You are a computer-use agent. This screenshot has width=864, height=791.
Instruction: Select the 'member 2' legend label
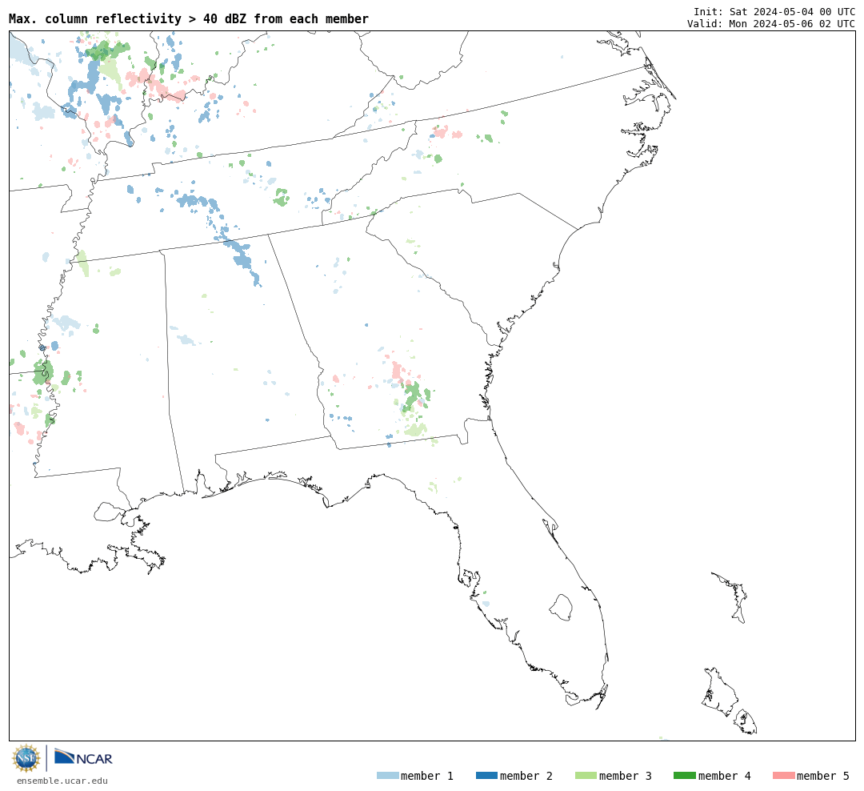click(526, 776)
